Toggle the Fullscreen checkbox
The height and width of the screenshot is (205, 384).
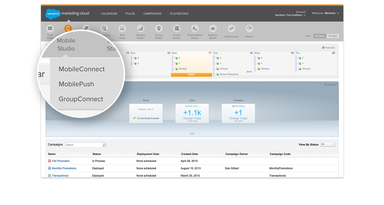pos(323,48)
